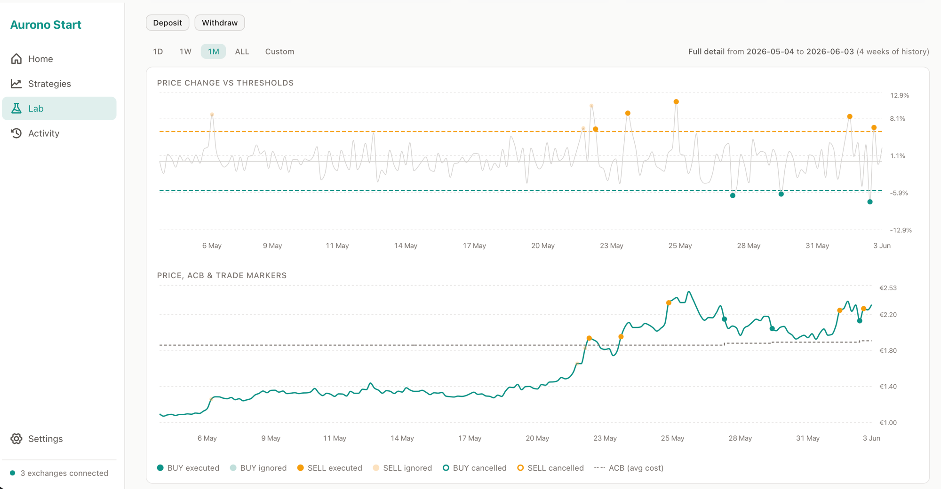Hide the SELL ignored legend series
The width and height of the screenshot is (941, 489).
click(402, 468)
